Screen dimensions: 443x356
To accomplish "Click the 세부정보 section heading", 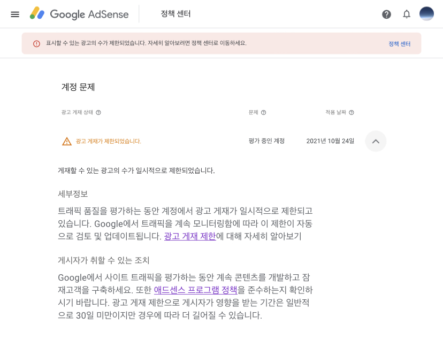I will pyautogui.click(x=73, y=194).
